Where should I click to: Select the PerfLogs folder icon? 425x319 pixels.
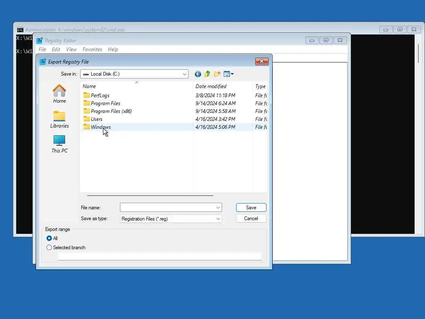[x=86, y=95]
